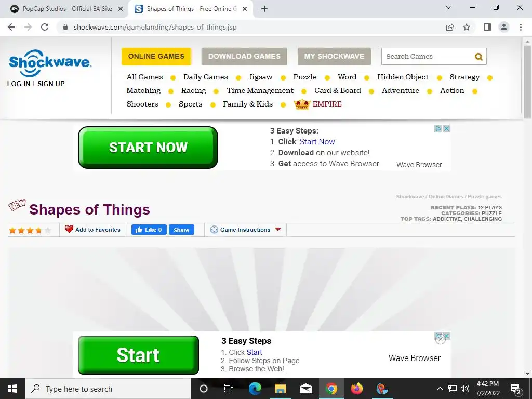Open the Chrome profile avatar
Viewport: 532px width, 399px height.
[504, 27]
